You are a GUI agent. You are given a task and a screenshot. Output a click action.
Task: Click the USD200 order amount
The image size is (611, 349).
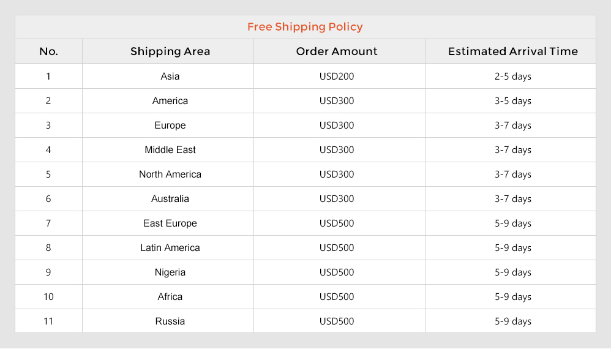337,77
